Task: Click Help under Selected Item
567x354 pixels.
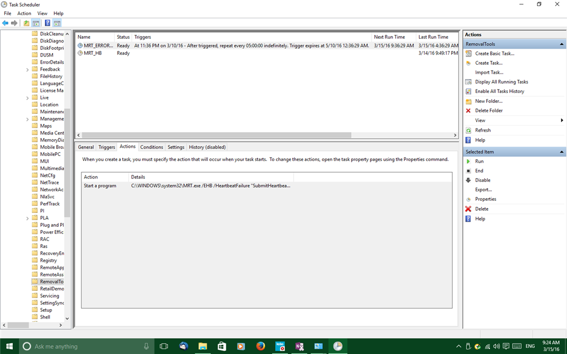Action: click(480, 219)
